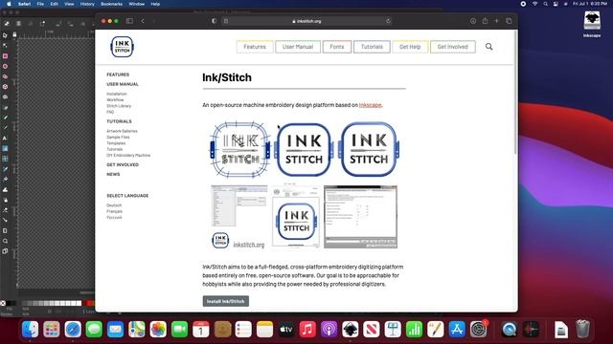The image size is (613, 344).
Task: Click the Ink/Stitch logo in page header
Action: coord(122,47)
